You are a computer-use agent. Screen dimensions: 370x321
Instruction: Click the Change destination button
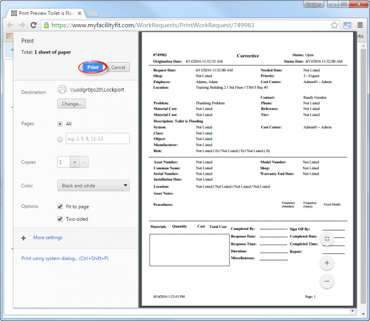pos(71,104)
